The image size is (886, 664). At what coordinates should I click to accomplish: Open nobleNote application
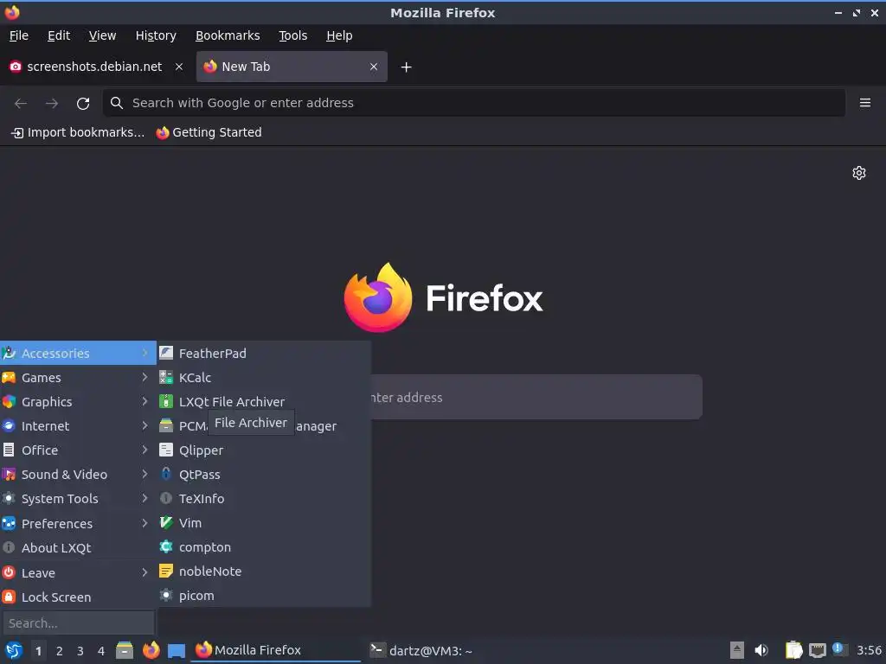click(x=264, y=571)
